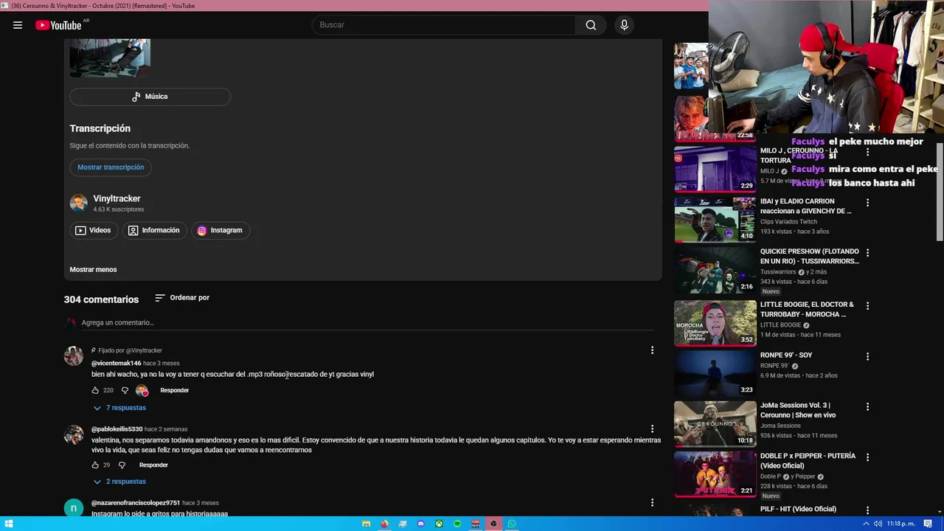Image resolution: width=944 pixels, height=531 pixels.
Task: Focus the Buscar search field
Action: pyautogui.click(x=444, y=25)
